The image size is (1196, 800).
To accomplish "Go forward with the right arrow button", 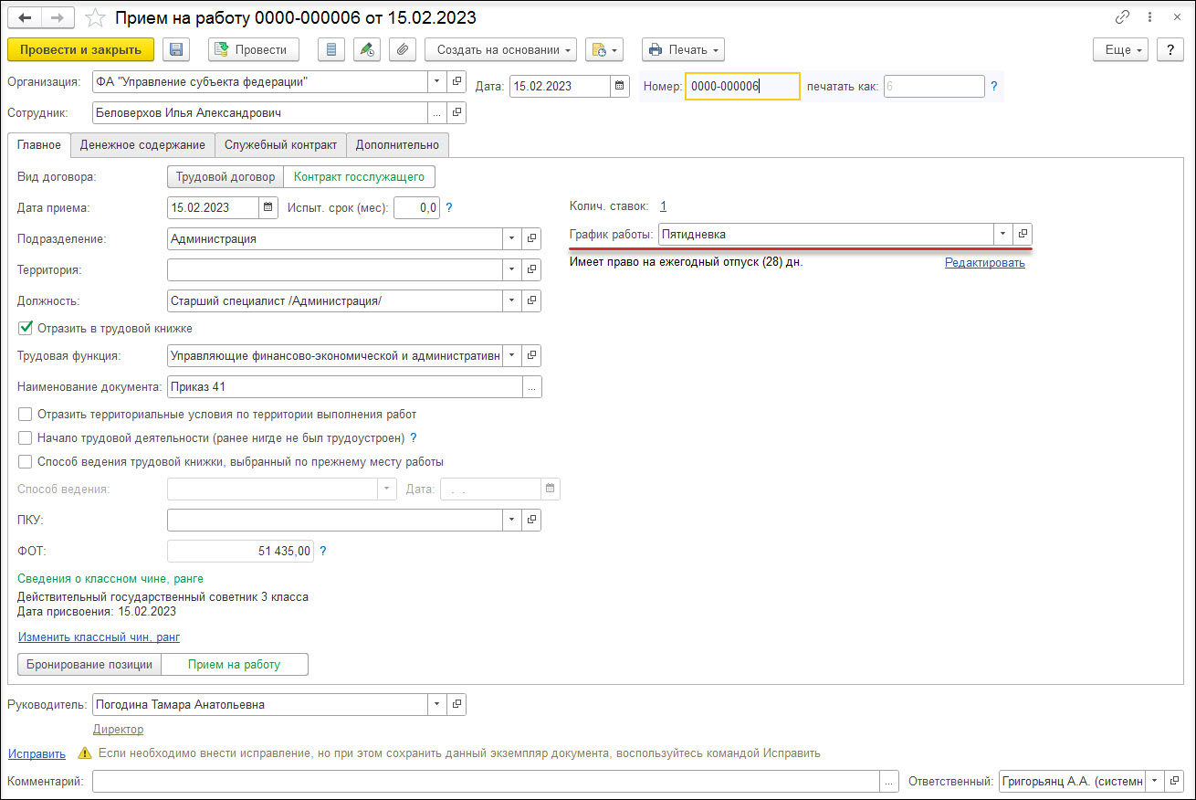I will coord(58,17).
